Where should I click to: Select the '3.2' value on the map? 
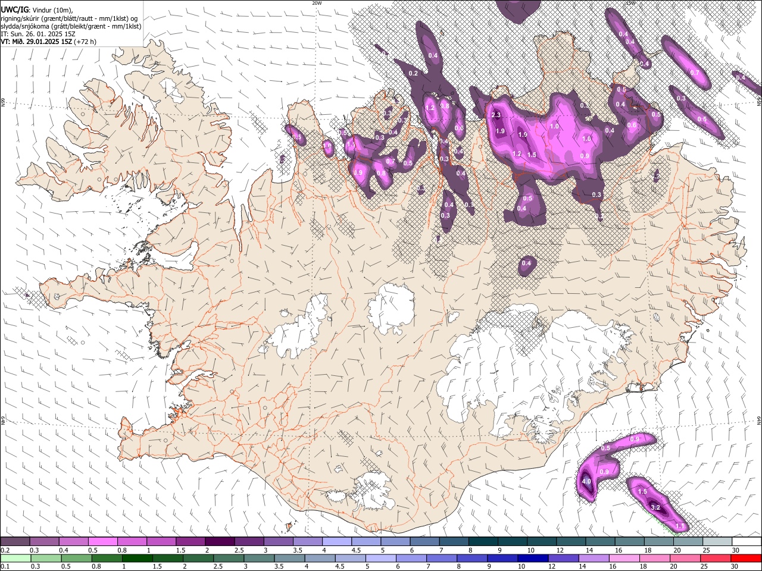(656, 507)
